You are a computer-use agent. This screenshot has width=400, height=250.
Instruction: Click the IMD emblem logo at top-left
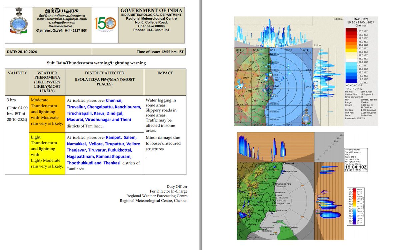coord(19,22)
